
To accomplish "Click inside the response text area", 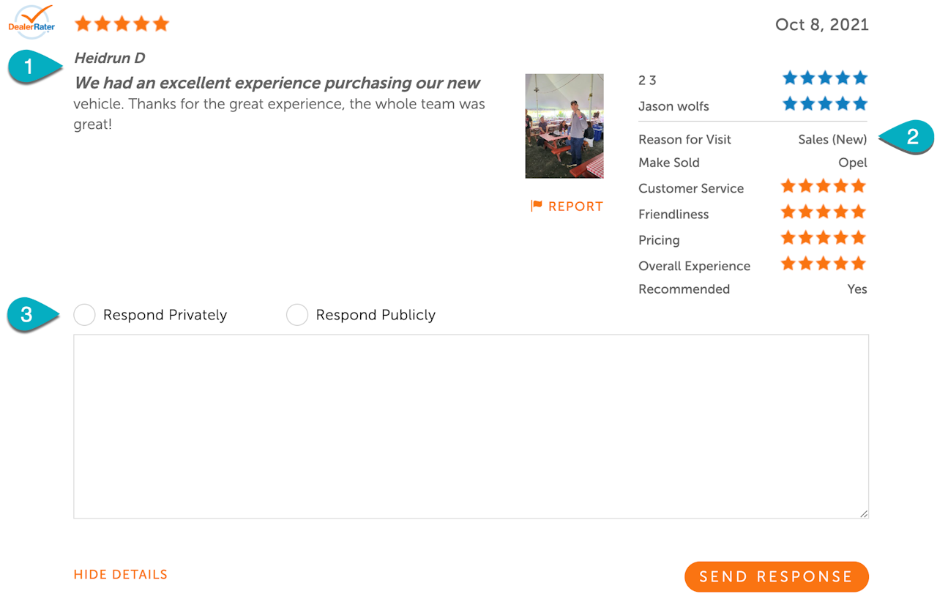I will 471,426.
